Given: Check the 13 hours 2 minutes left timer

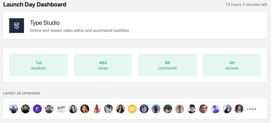Looking at the screenshot, I should 246,5.
